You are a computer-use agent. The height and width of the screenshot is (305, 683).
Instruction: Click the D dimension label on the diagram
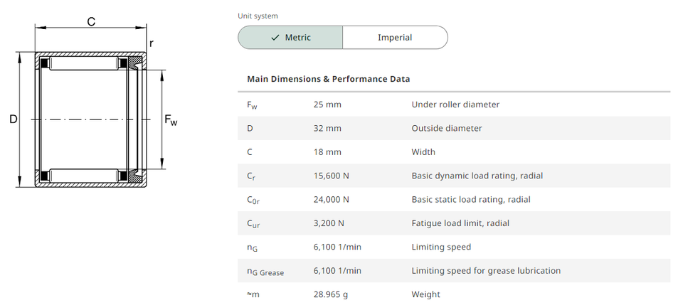click(x=13, y=119)
